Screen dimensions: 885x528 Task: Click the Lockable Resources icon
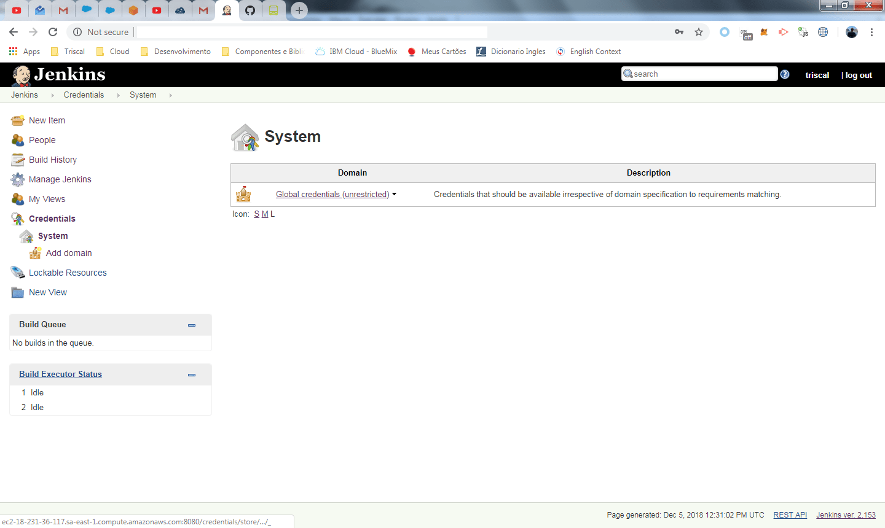(18, 273)
